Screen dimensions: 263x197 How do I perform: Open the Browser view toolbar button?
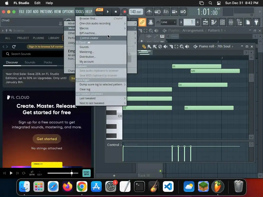tap(240, 22)
